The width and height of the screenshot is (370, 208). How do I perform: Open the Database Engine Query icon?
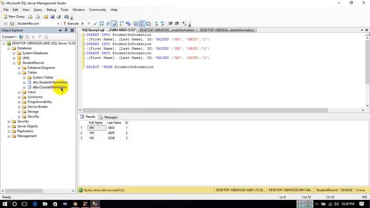pyautogui.click(x=31, y=17)
